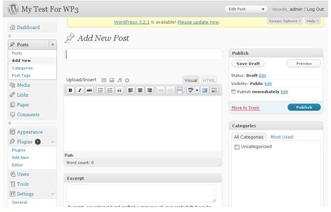
Task: Click Please update now link
Action: click(x=198, y=22)
